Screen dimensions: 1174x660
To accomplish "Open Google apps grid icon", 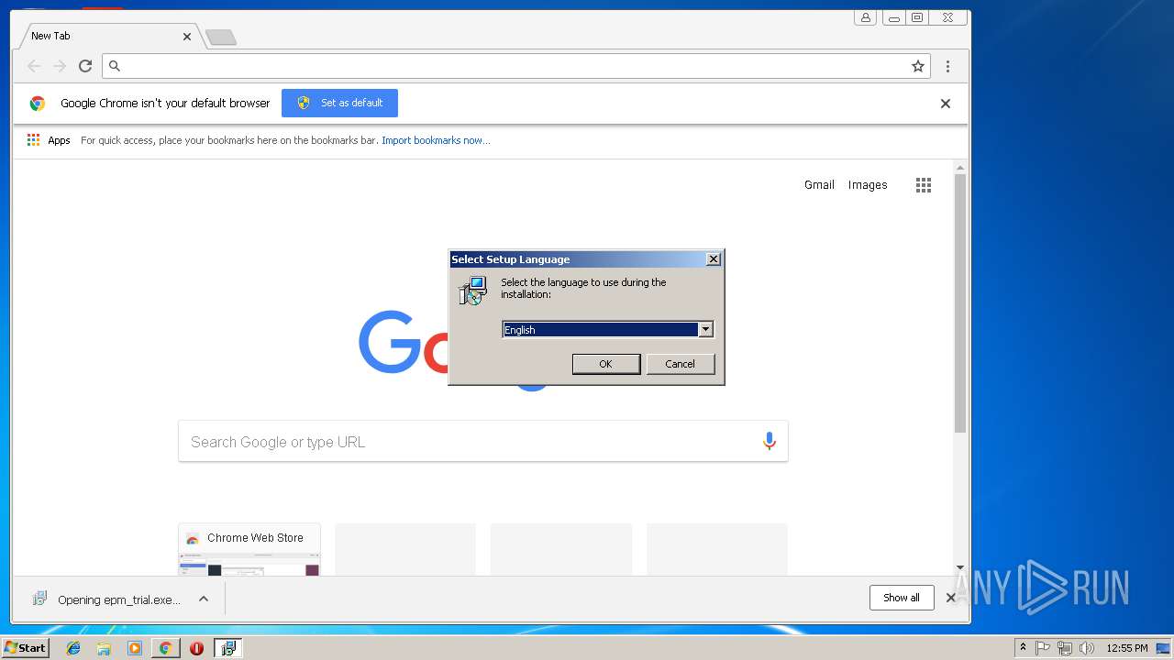I will pos(924,185).
